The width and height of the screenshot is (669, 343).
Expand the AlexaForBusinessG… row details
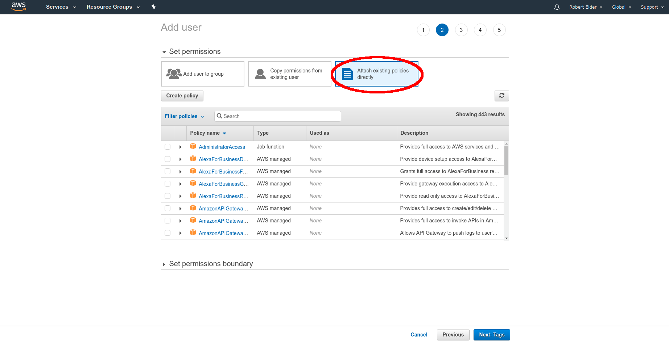180,184
